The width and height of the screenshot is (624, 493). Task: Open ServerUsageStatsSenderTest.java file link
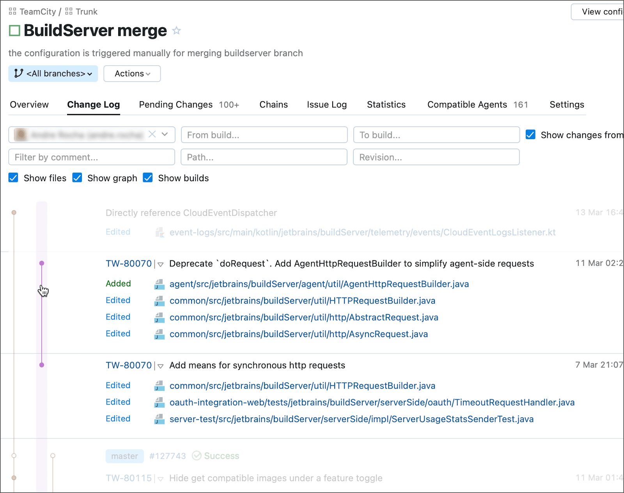pos(351,419)
